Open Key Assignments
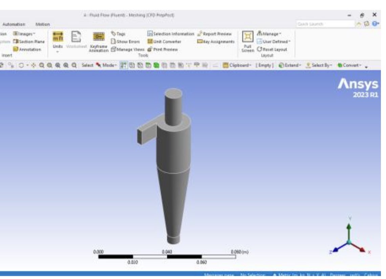The height and width of the screenshot is (279, 386). click(216, 41)
